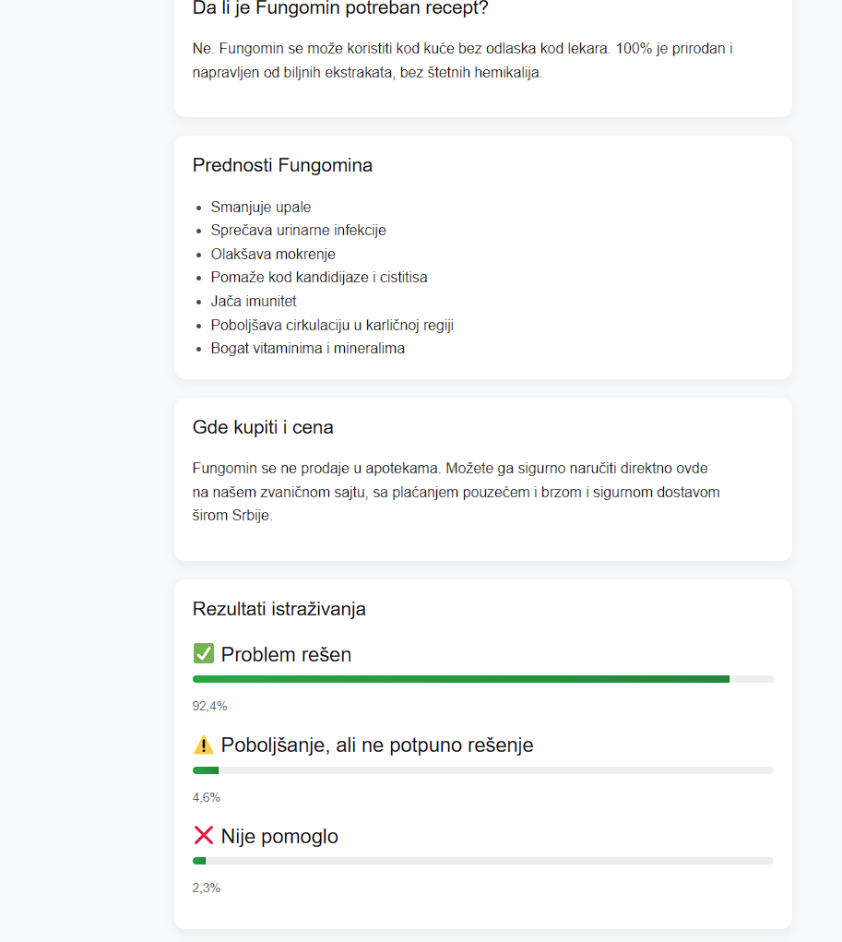842x942 pixels.
Task: Click the Rezultati istraživanja heading
Action: [279, 609]
